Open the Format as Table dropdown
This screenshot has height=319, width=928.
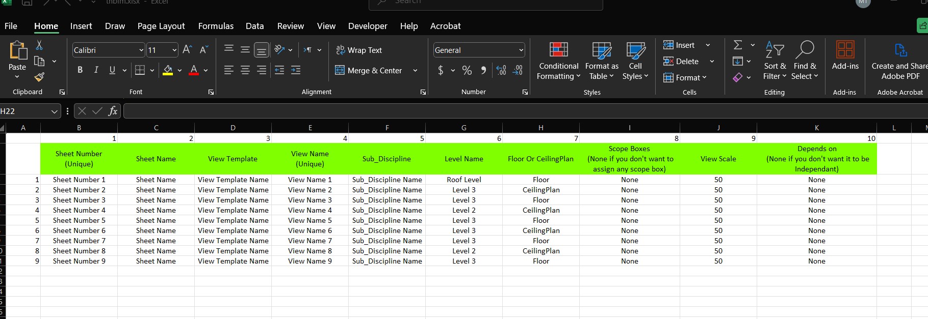tap(602, 61)
